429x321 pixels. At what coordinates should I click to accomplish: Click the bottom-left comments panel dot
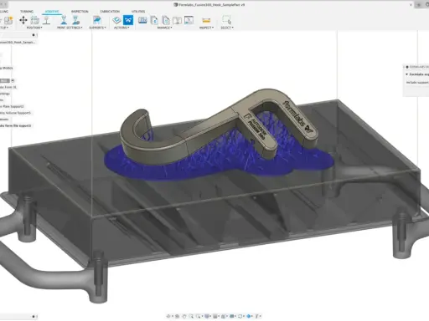[34, 316]
